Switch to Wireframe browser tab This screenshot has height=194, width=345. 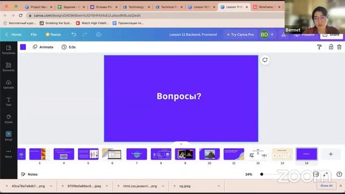point(267,7)
